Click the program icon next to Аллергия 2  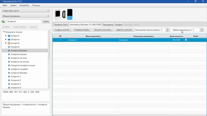(x=9, y=80)
